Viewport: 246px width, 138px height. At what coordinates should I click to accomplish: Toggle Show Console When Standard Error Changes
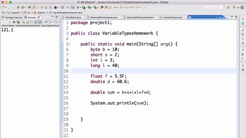pos(40,22)
